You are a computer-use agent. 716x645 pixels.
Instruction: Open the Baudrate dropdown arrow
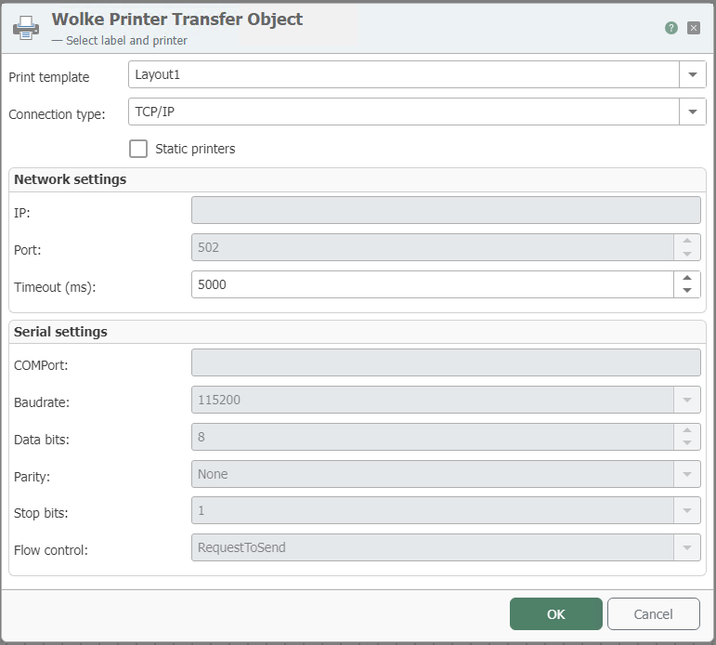pyautogui.click(x=687, y=400)
